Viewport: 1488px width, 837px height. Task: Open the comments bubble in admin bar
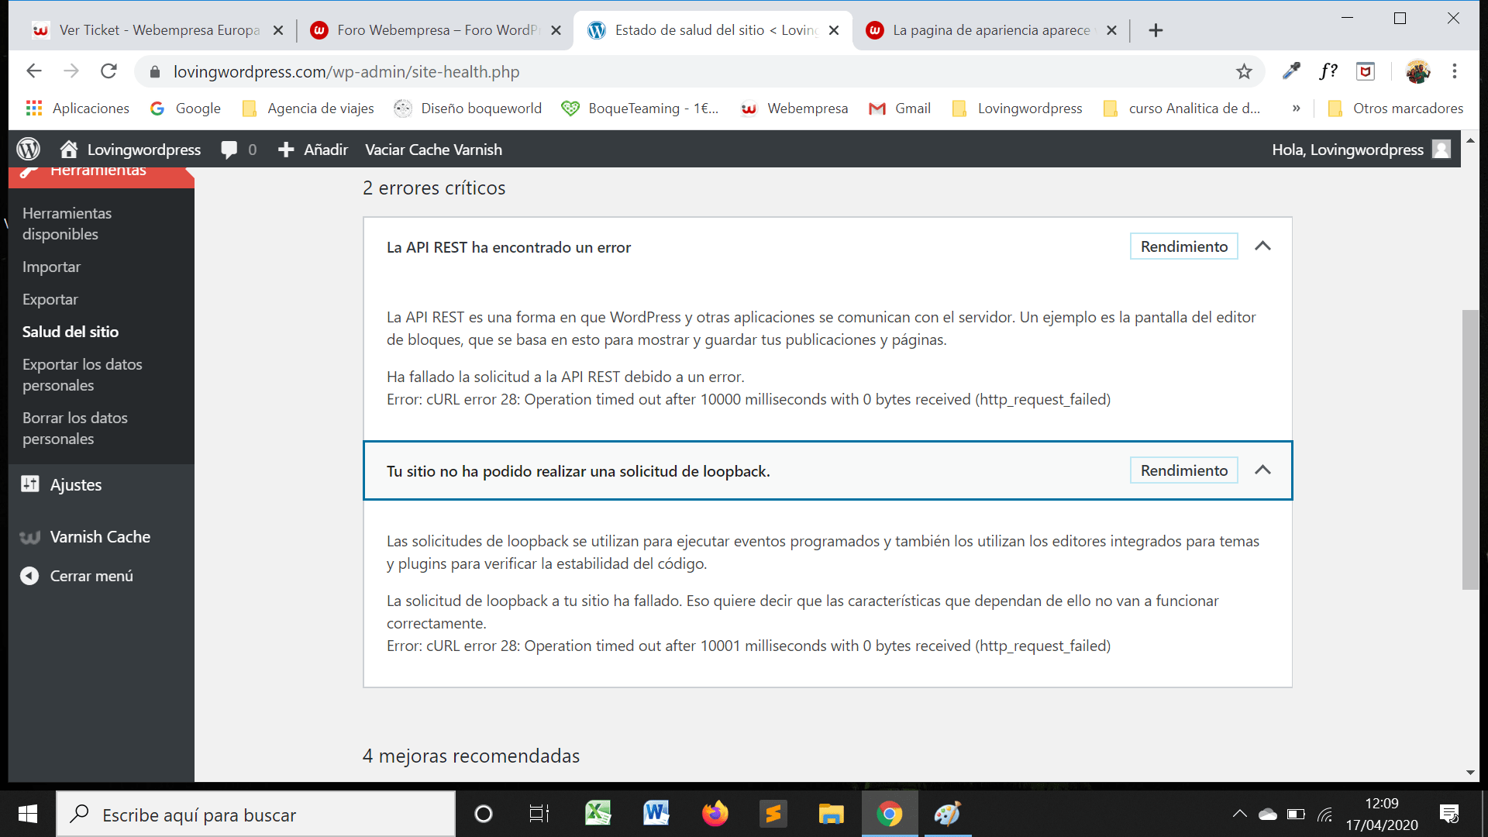[238, 150]
